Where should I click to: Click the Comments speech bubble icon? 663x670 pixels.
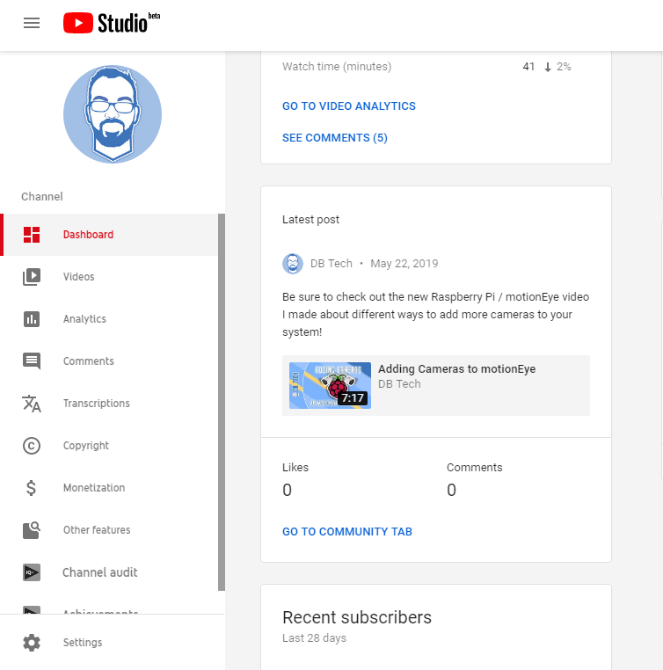coord(32,361)
